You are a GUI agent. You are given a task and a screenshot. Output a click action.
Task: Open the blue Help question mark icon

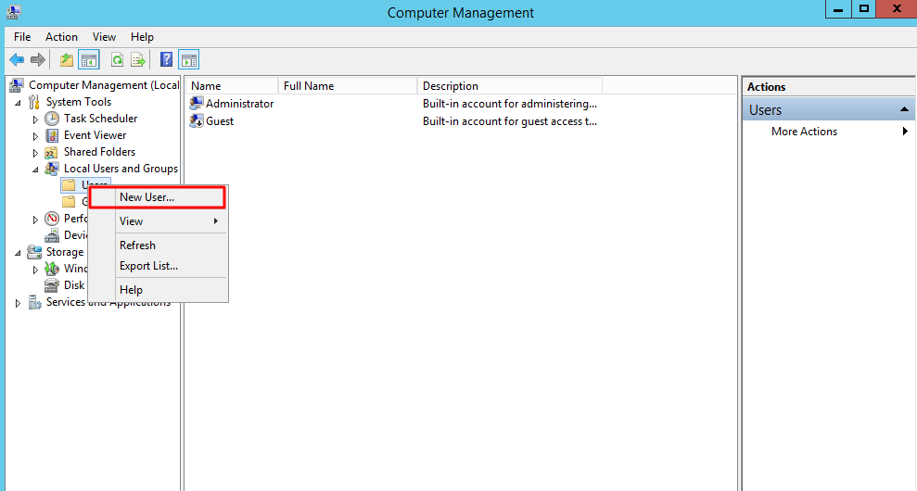coord(167,59)
